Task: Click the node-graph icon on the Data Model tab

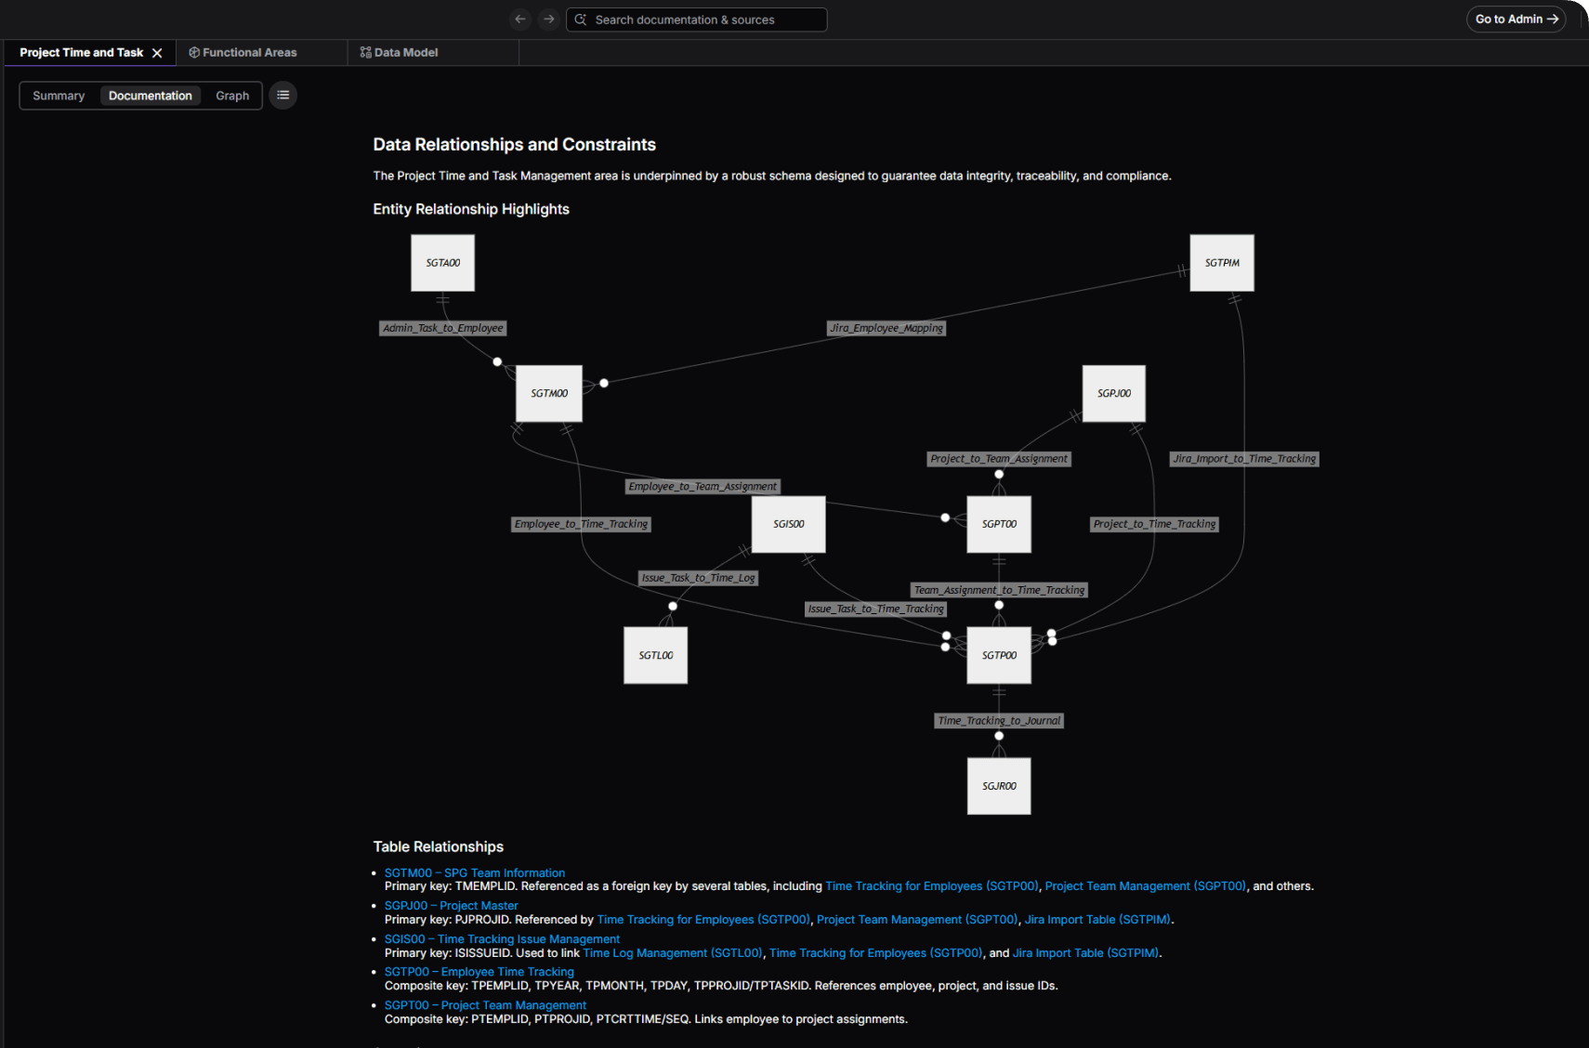Action: coord(365,52)
